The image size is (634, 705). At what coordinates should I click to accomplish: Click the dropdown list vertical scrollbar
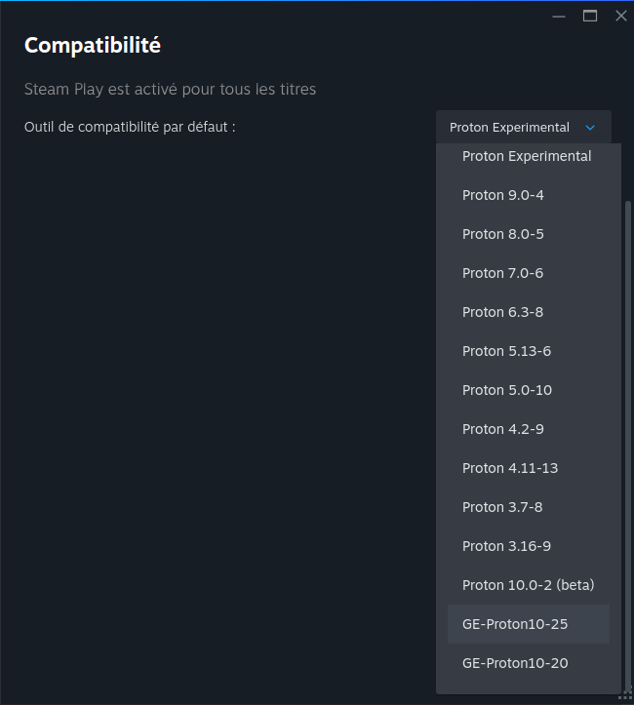tap(628, 439)
